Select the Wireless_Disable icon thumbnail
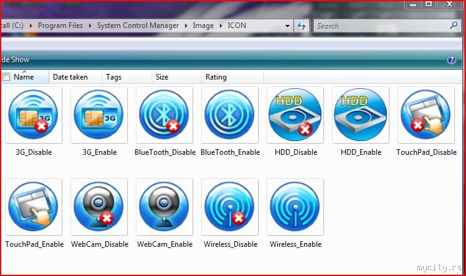Image resolution: width=466 pixels, height=276 pixels. coord(230,207)
